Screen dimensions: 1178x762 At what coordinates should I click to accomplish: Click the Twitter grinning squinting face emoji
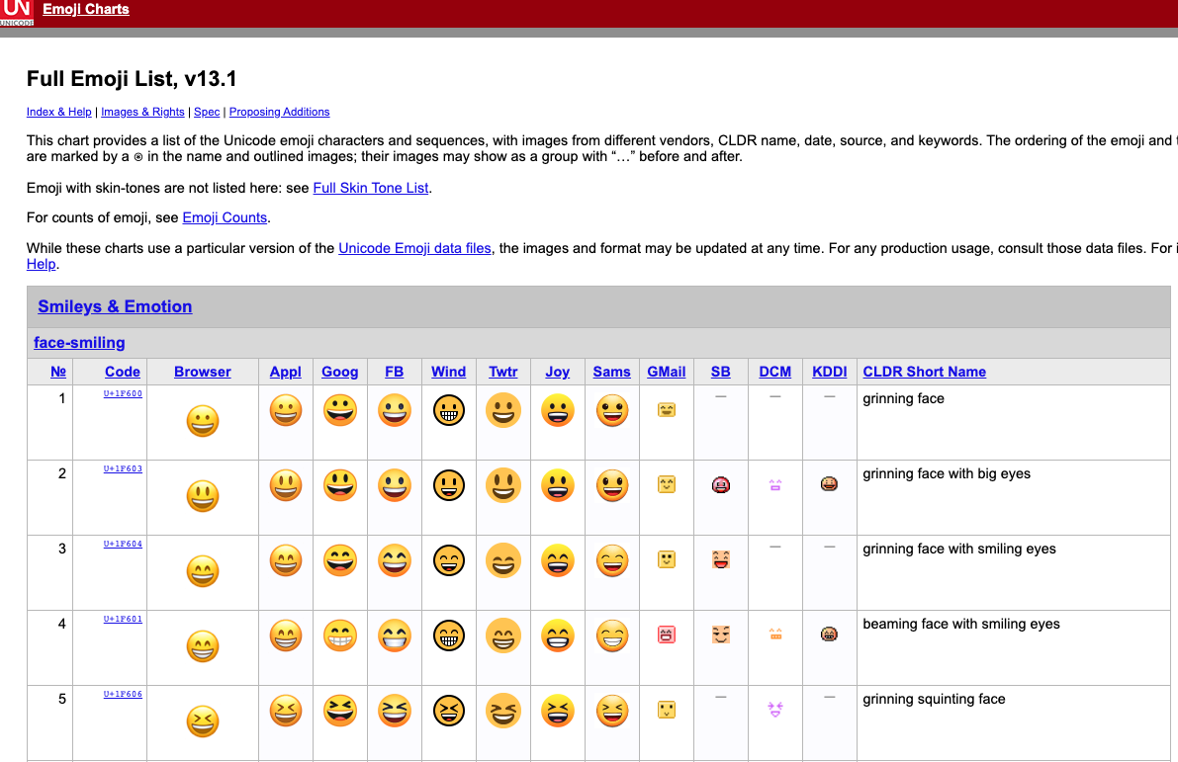(503, 712)
